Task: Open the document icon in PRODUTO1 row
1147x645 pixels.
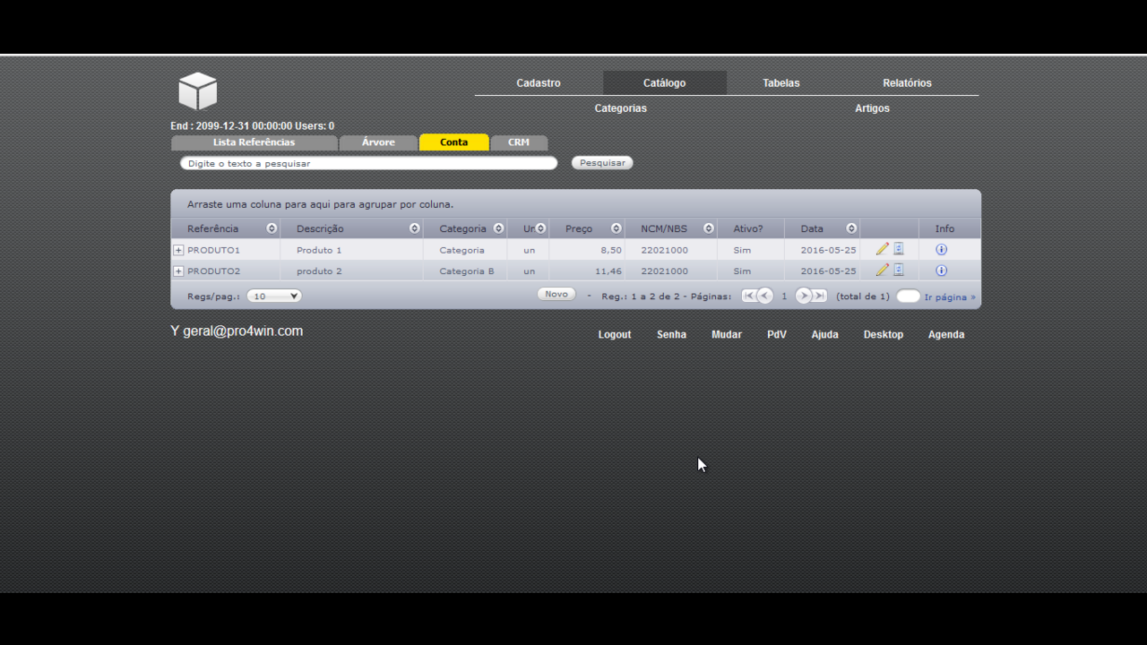Action: [x=899, y=249]
